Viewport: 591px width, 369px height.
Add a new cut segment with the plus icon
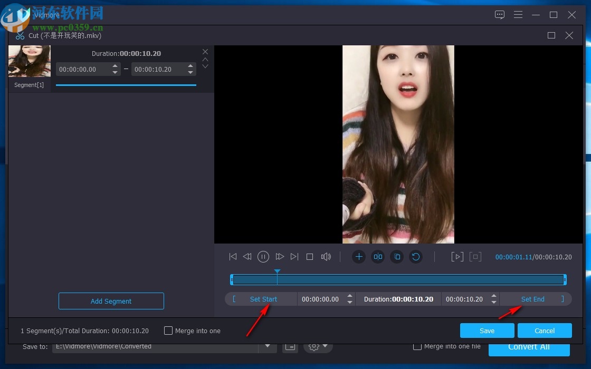pos(359,256)
